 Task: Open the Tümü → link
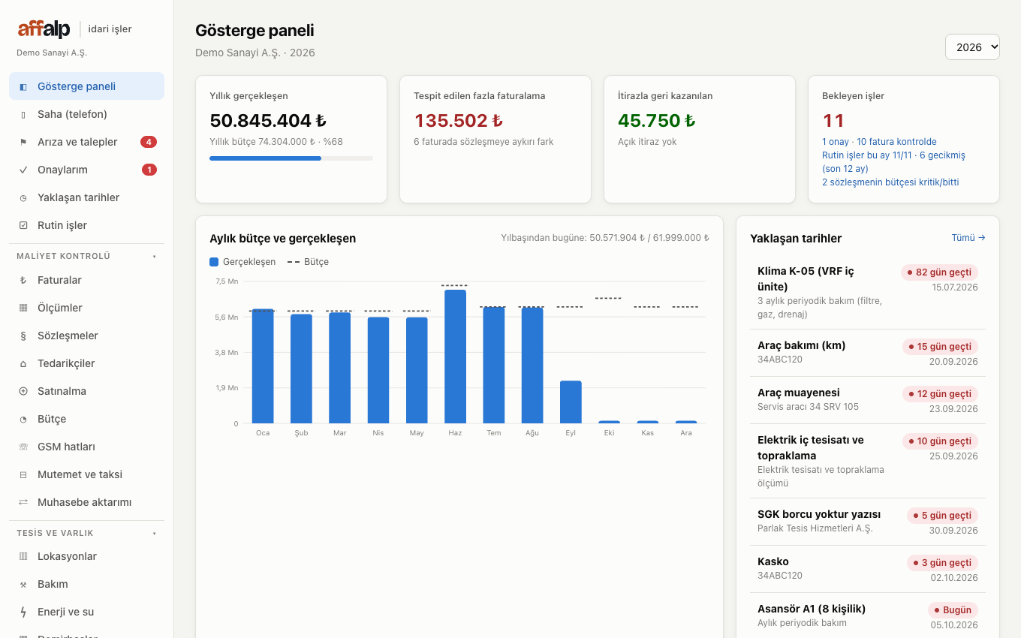pos(968,238)
